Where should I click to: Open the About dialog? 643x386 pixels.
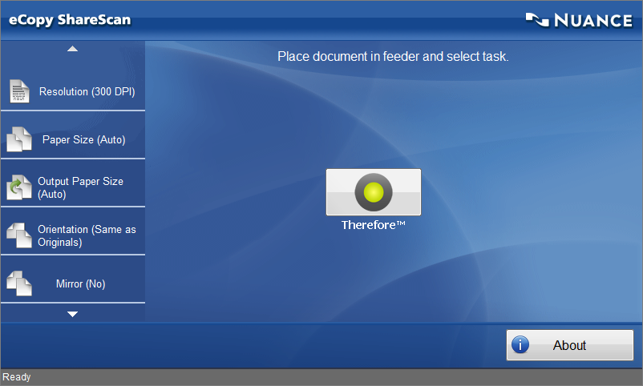tap(570, 345)
